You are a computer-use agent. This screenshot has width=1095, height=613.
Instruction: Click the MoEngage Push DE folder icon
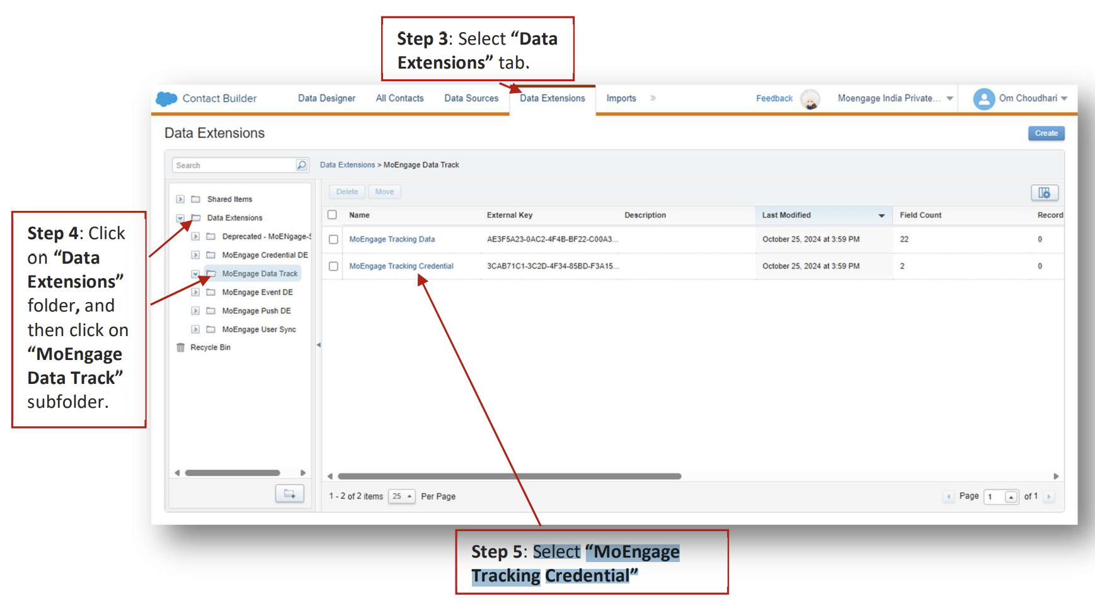point(211,311)
